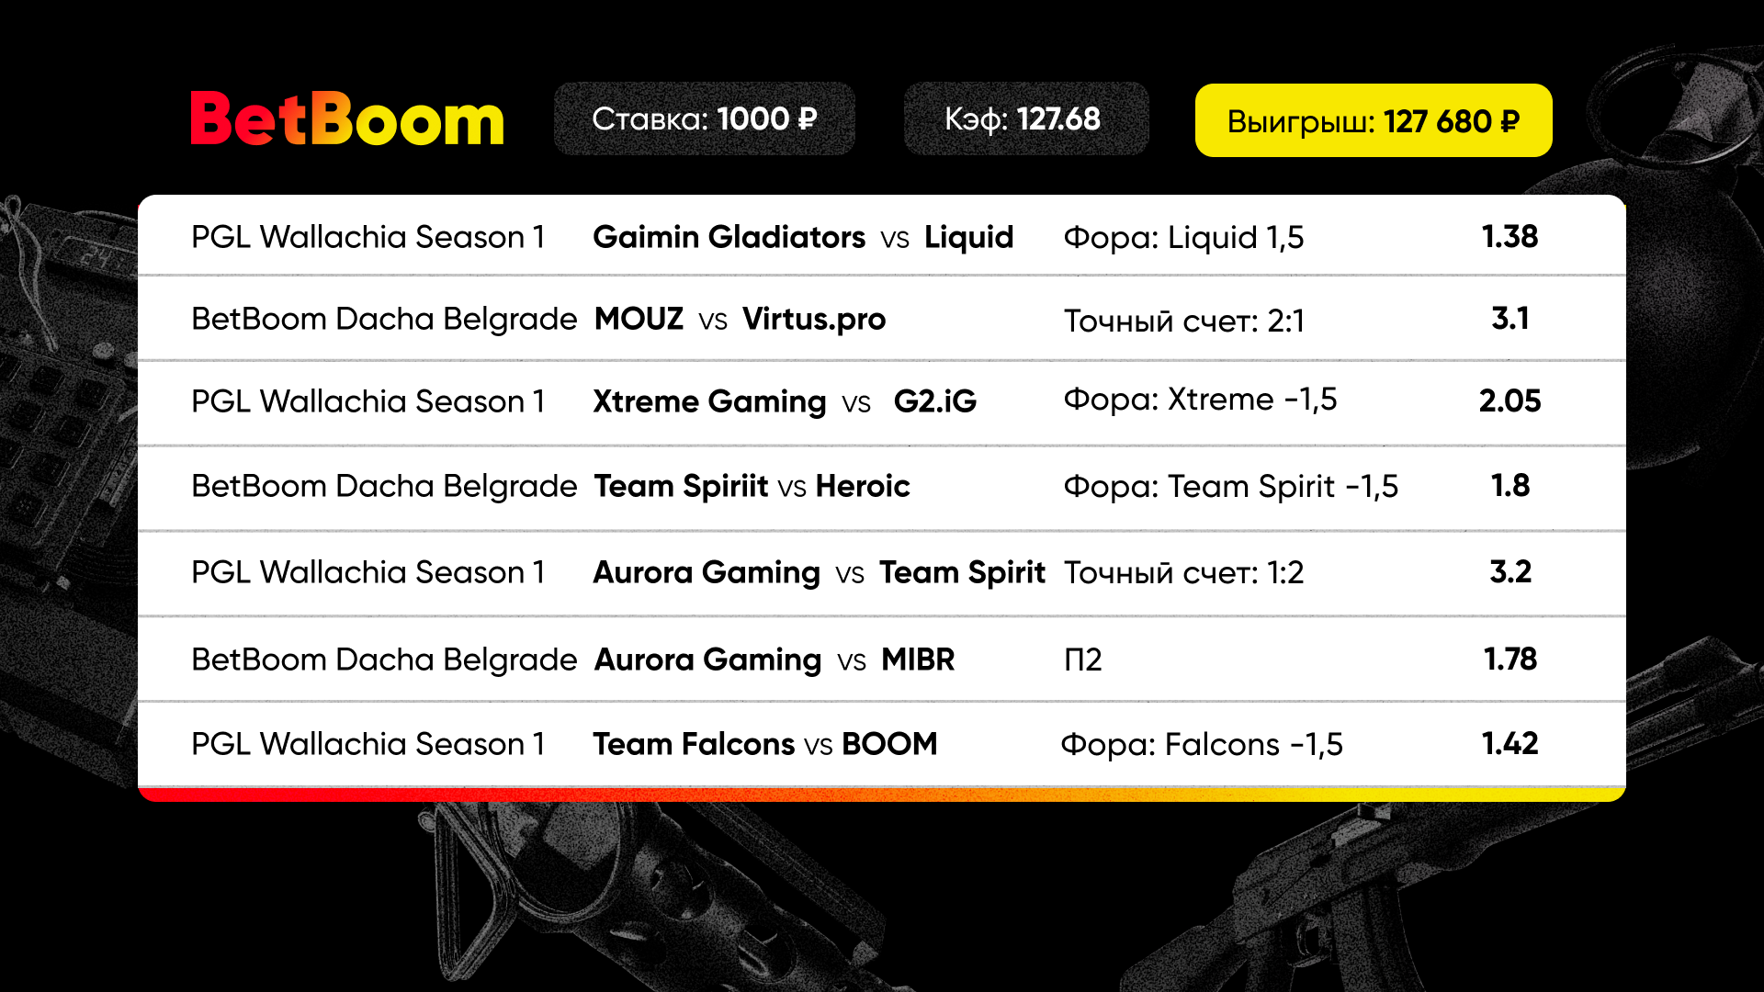Screen dimensions: 1764x992
Task: Open Team Falcons vs BOOM match
Action: (765, 744)
